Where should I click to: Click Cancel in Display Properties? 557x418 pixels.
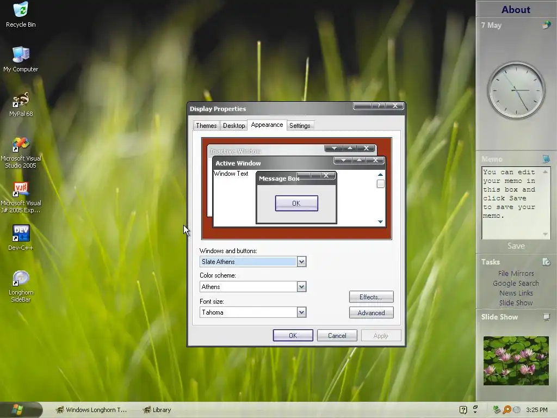click(337, 335)
